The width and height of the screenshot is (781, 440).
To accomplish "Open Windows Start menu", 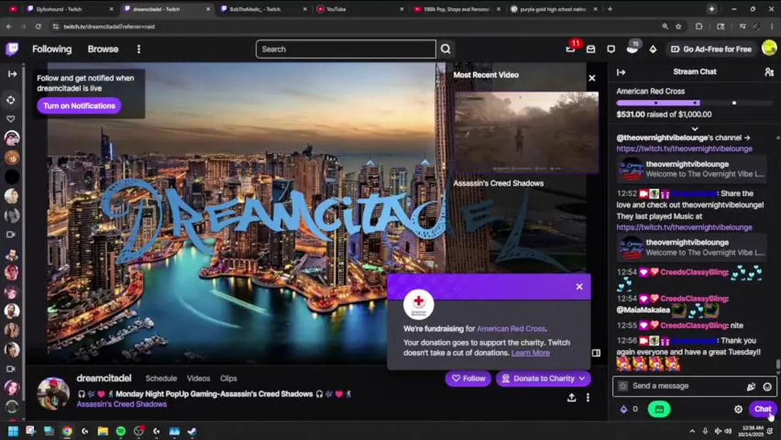I will (x=13, y=431).
